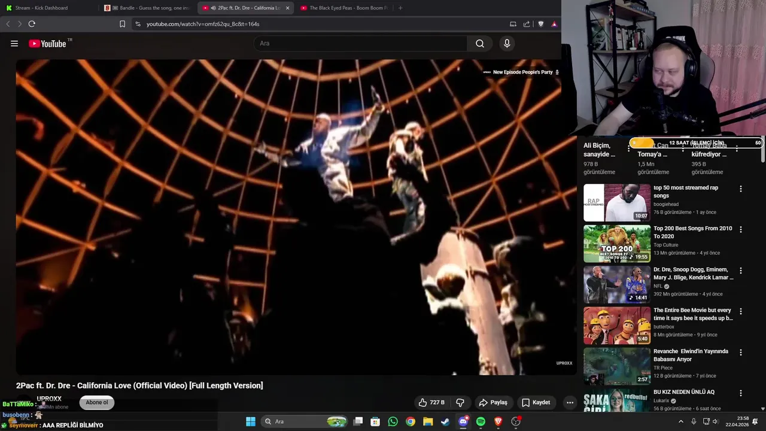
Task: Open Steam from taskbar
Action: coord(445,421)
